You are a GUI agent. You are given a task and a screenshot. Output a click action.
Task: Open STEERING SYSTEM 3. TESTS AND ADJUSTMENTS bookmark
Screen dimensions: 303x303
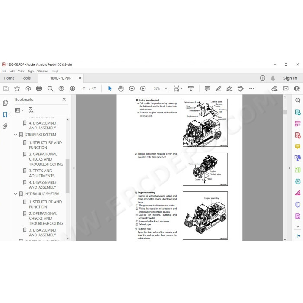pyautogui.click(x=42, y=173)
